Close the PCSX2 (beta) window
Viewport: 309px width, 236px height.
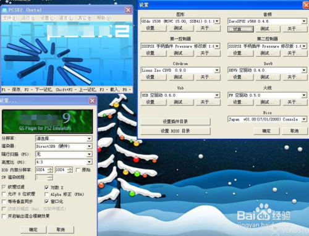coord(128,10)
